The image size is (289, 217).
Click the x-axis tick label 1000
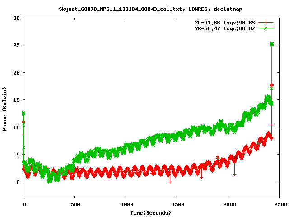click(x=127, y=204)
